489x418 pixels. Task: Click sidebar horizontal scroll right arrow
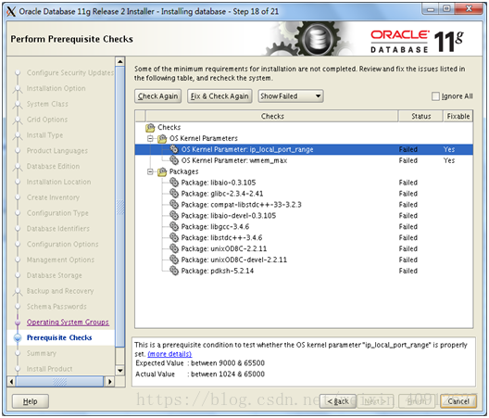click(110, 382)
